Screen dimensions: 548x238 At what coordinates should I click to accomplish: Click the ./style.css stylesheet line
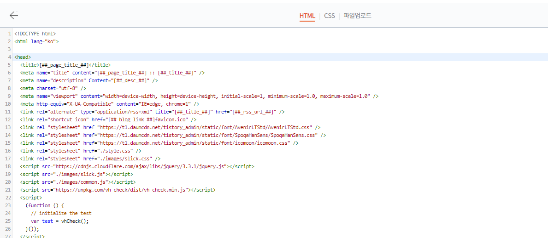point(80,151)
